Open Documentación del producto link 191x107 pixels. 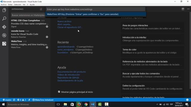click(72, 72)
